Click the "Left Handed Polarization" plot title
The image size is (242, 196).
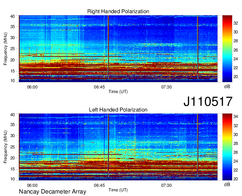118,110
